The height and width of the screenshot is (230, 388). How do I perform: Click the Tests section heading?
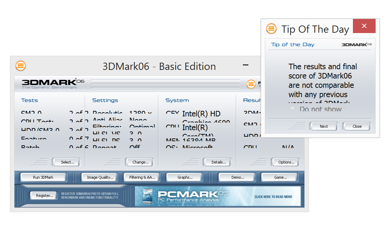pyautogui.click(x=30, y=100)
